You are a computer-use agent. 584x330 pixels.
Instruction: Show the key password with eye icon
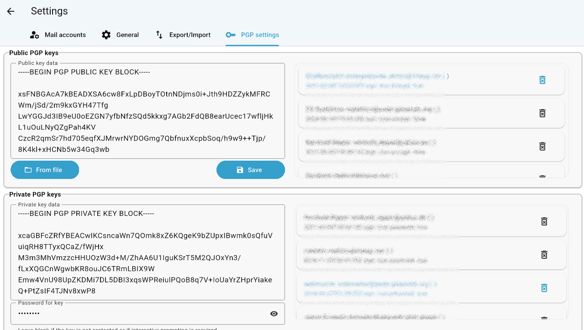(274, 314)
